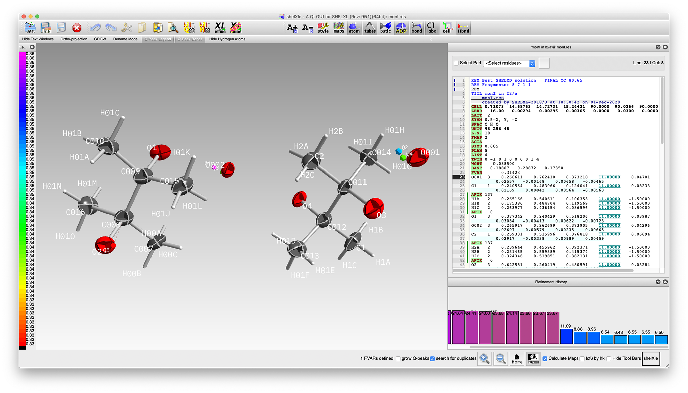688x393 pixels.
Task: Open the maps control icon
Action: pyautogui.click(x=339, y=28)
